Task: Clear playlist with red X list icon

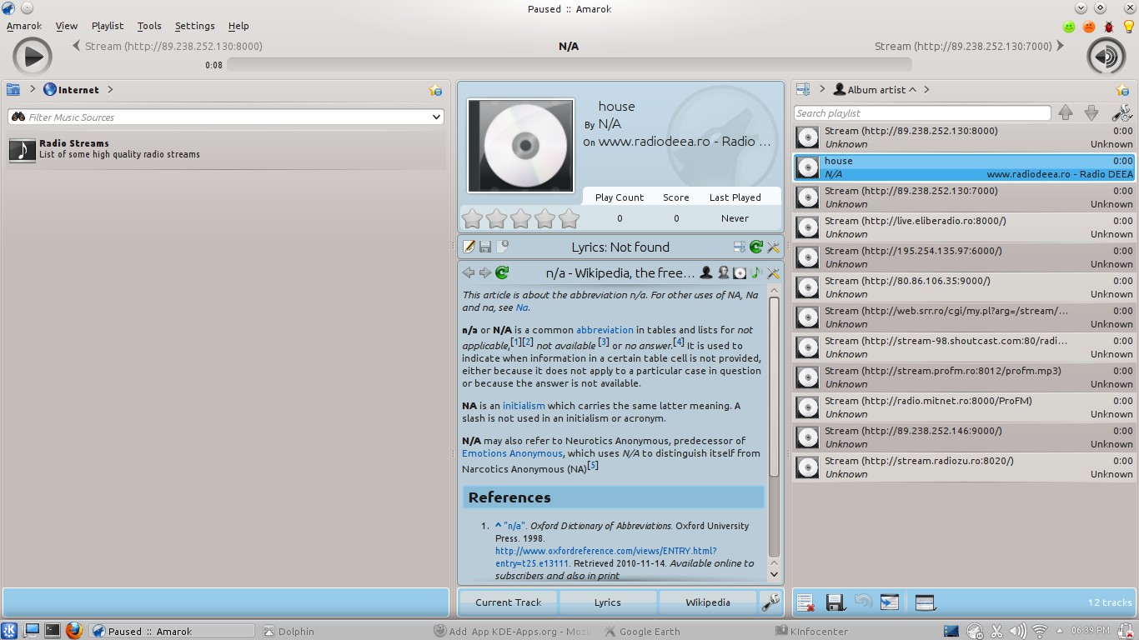Action: pyautogui.click(x=805, y=602)
